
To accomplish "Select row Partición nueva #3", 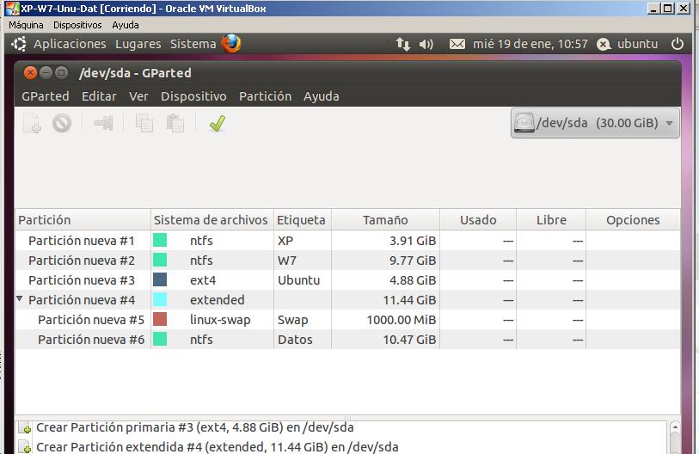I will [347, 280].
